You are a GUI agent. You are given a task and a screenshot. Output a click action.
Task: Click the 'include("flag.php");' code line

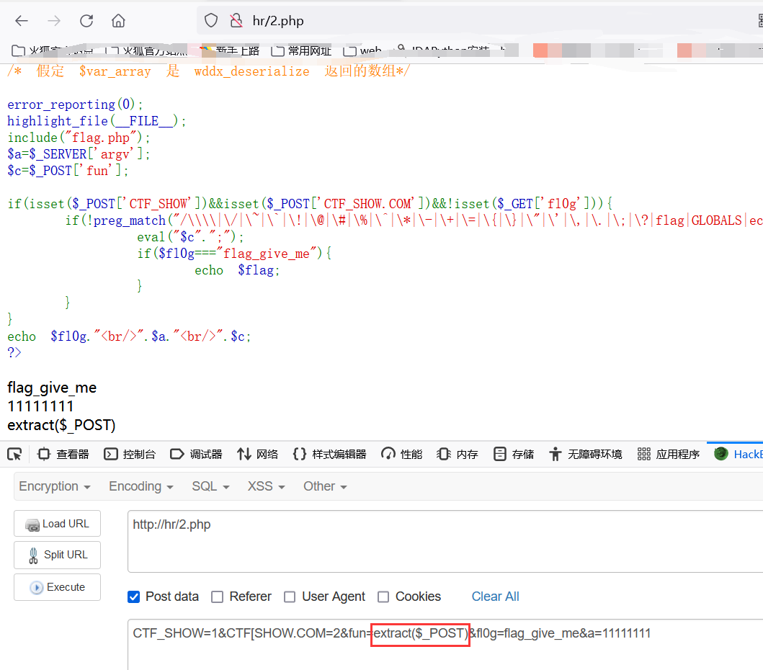click(79, 137)
